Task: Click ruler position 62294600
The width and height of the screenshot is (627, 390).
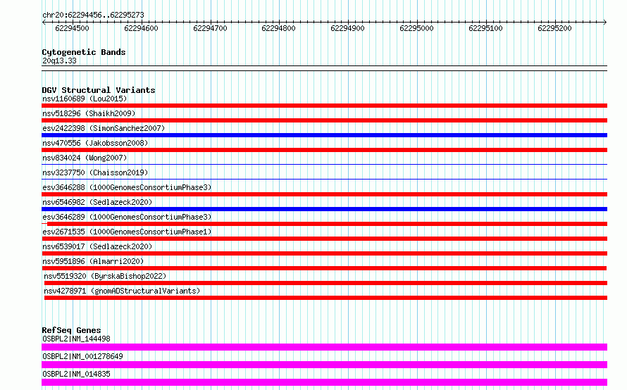Action: (141, 28)
